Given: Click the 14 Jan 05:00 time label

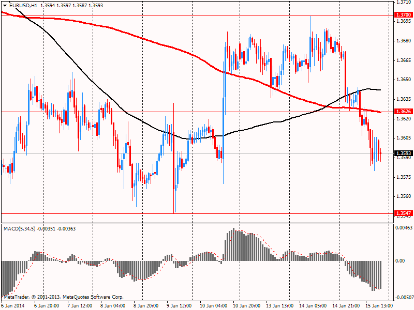Looking at the screenshot, I should [x=313, y=305].
